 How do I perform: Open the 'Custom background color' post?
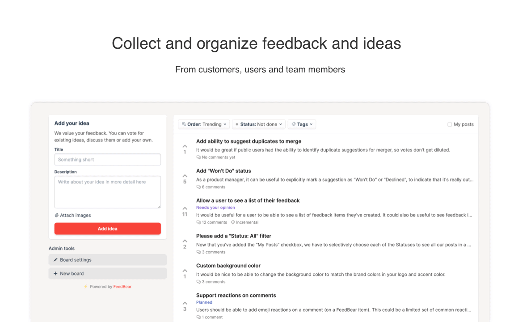228,266
